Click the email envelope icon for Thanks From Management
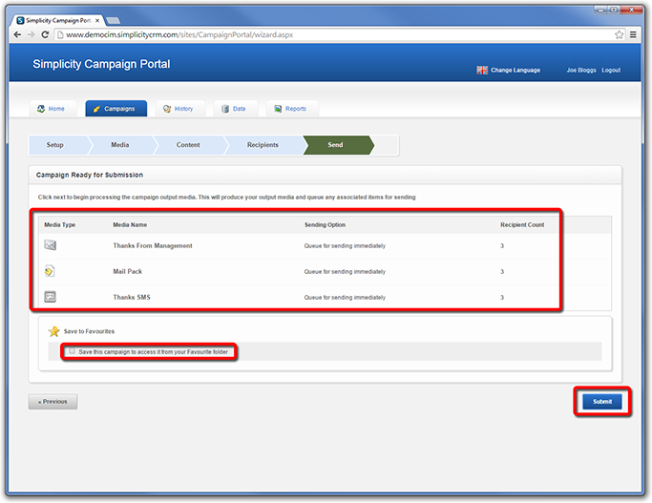 pos(50,246)
